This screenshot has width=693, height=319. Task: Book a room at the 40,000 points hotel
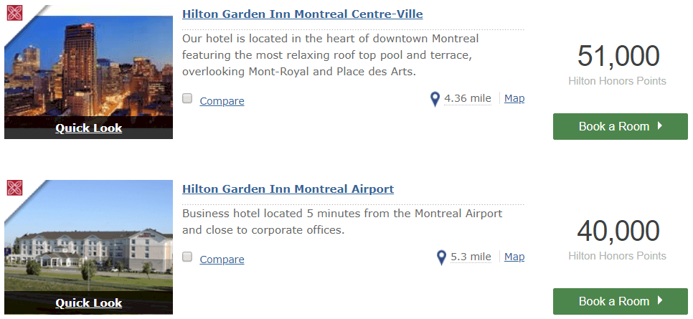tap(621, 301)
